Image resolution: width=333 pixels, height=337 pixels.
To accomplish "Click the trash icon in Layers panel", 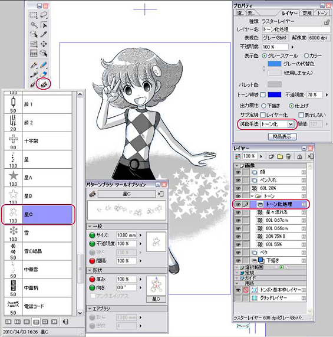I will 288,156.
